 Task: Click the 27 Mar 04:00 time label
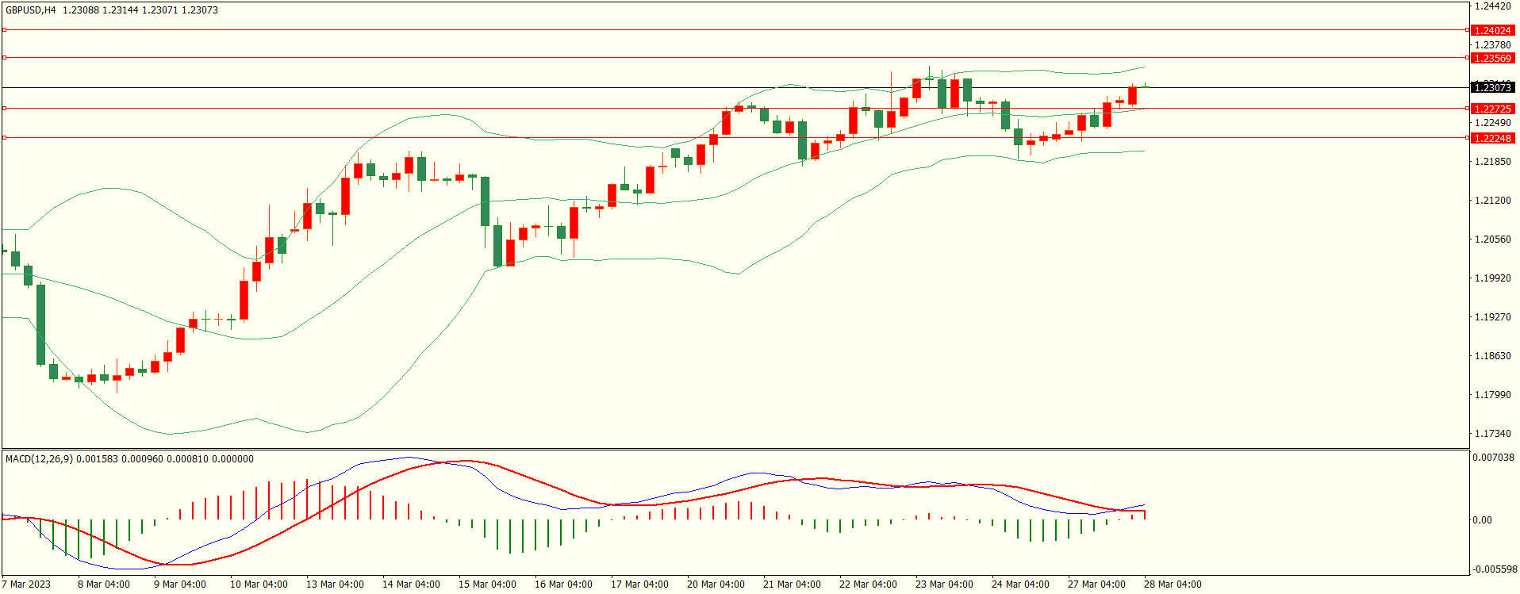click(x=1096, y=584)
